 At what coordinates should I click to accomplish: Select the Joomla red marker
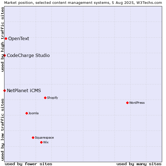pyautogui.click(x=27, y=113)
